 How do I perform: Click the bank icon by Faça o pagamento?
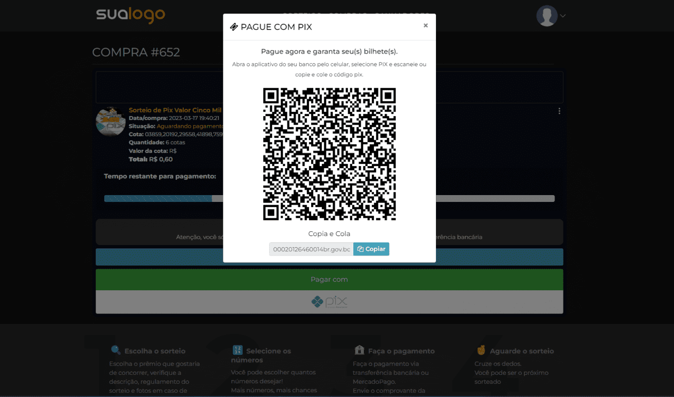click(x=359, y=350)
